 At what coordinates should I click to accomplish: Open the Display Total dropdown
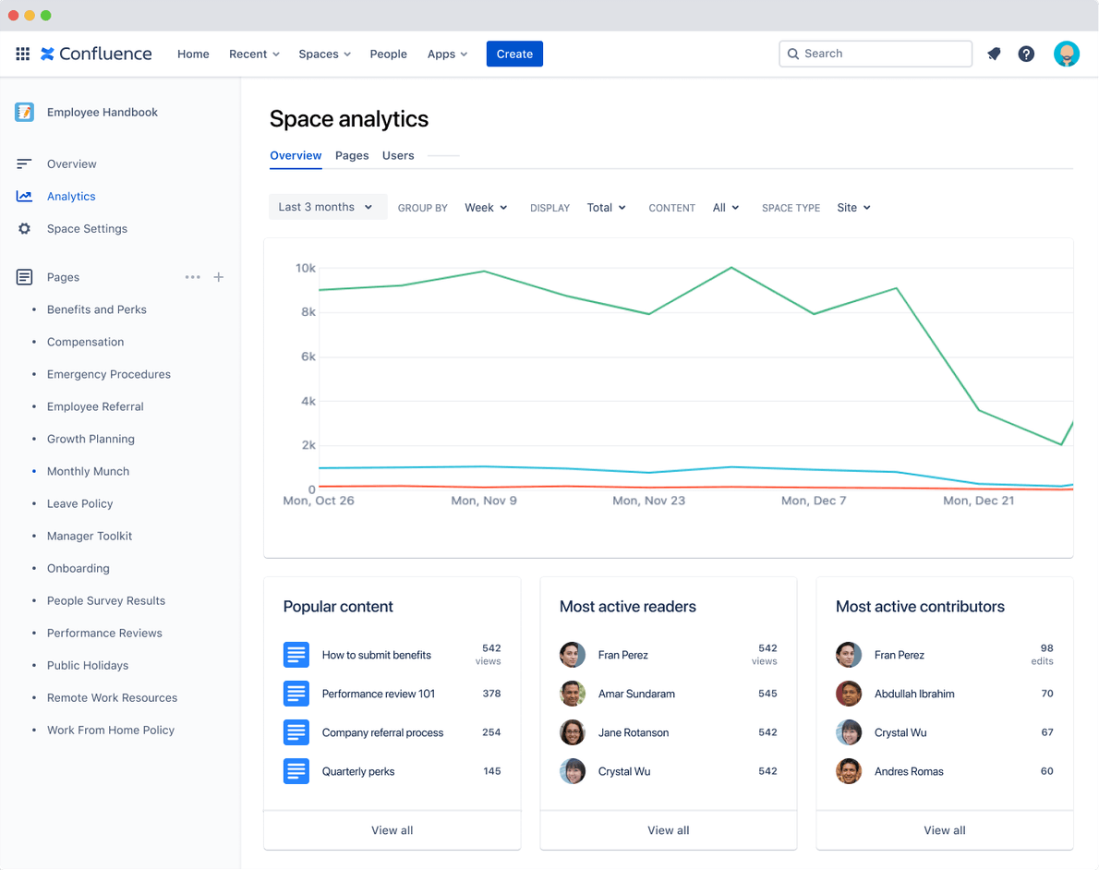click(606, 207)
